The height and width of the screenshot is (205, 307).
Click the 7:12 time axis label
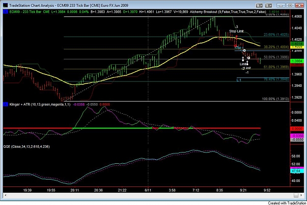196,190
